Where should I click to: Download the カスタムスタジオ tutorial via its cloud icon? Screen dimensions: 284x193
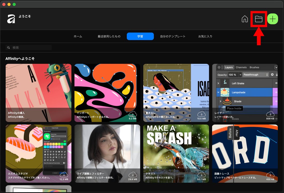tap(64, 175)
